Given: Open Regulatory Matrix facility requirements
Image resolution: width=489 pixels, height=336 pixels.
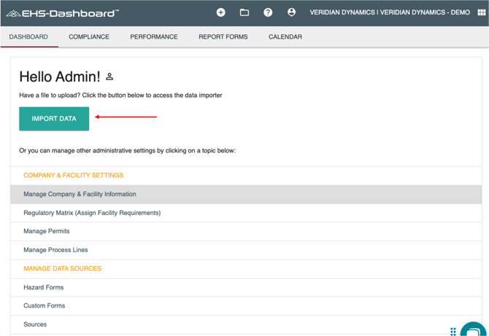Looking at the screenshot, I should 92,213.
